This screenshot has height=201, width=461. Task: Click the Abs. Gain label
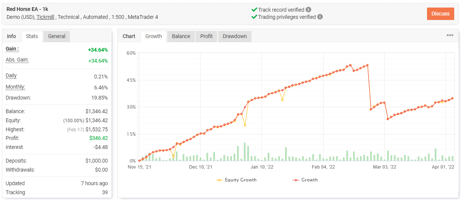coord(17,60)
